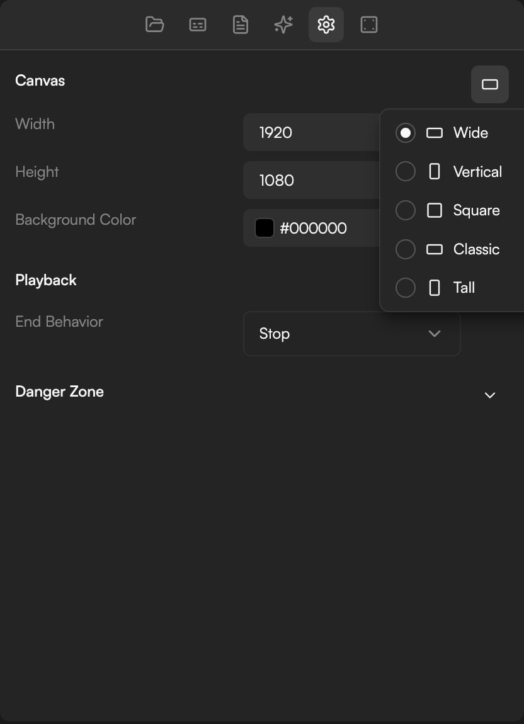Click the #000000 hex color value
Screen dimensions: 524x724
[313, 228]
